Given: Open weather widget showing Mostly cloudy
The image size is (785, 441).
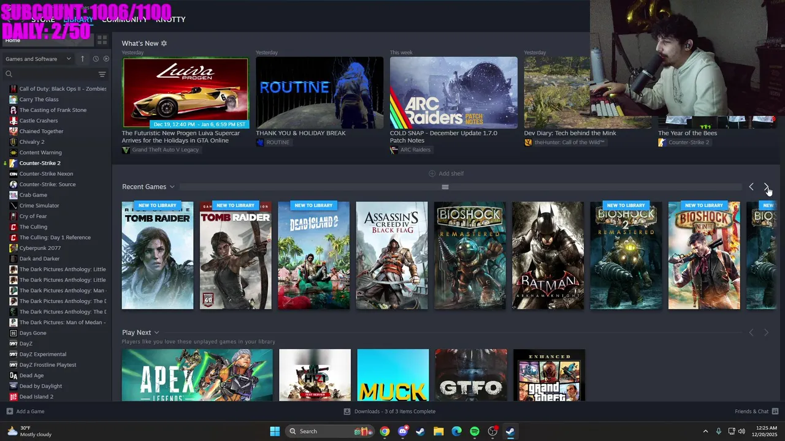Looking at the screenshot, I should pyautogui.click(x=29, y=431).
